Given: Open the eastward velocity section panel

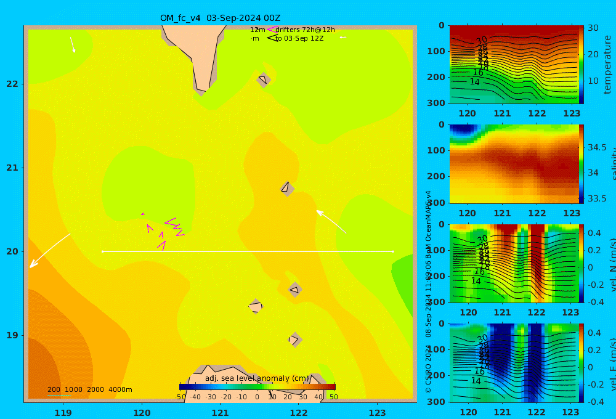Looking at the screenshot, I should click(514, 363).
